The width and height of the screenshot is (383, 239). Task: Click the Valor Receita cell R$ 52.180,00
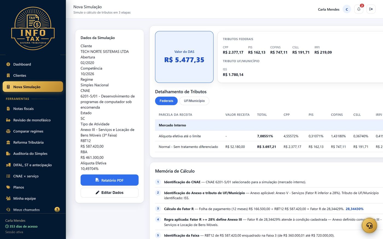[235, 147]
